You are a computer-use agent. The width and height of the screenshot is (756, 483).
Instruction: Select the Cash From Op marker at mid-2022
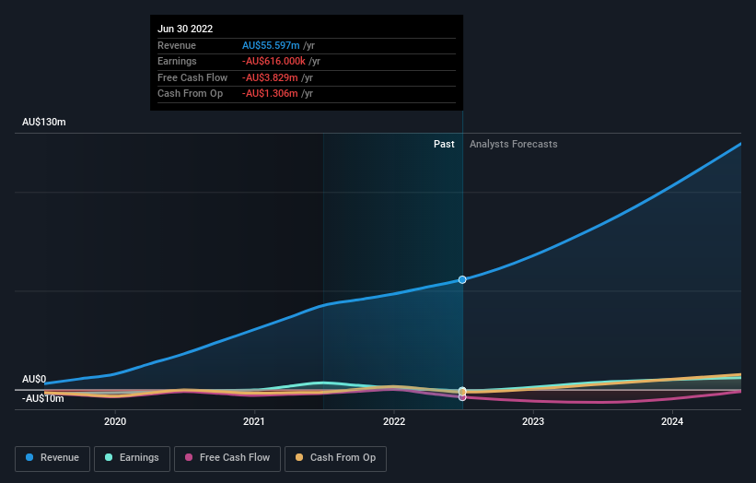pyautogui.click(x=462, y=392)
